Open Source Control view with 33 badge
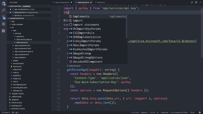Viewport: 203px width, 114px height. pos(3,17)
